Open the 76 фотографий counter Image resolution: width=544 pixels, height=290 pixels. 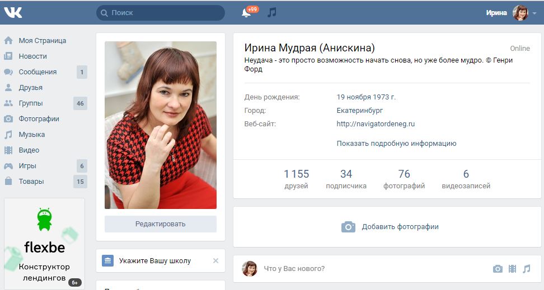[x=404, y=179]
